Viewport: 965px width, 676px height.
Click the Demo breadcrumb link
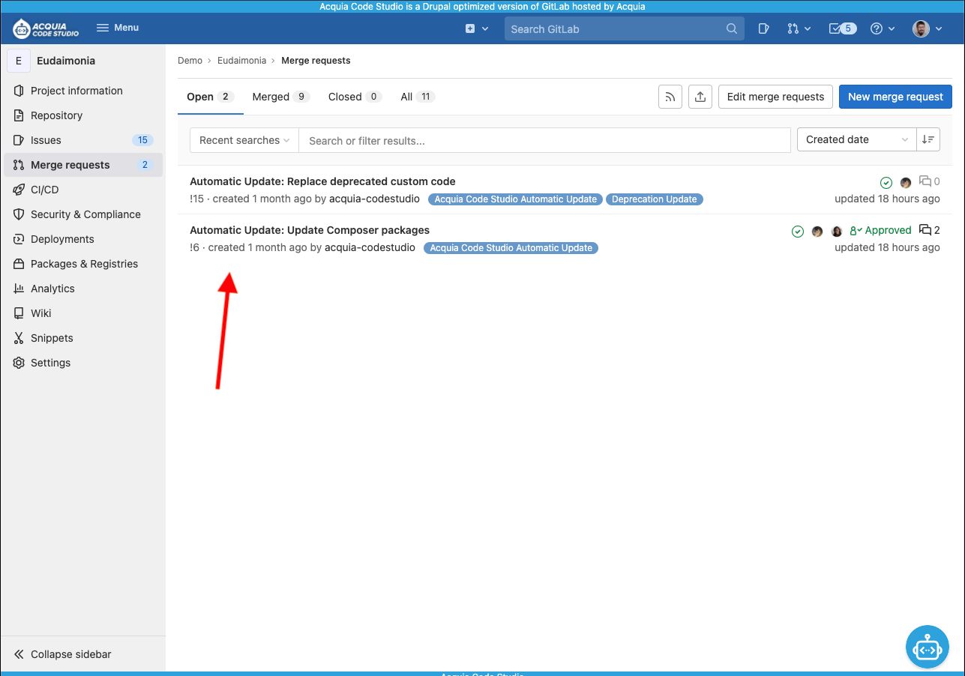(190, 61)
